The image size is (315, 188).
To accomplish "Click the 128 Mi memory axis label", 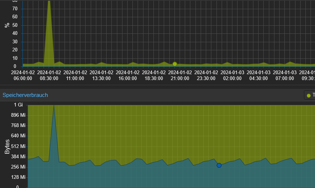I will pos(18,177).
